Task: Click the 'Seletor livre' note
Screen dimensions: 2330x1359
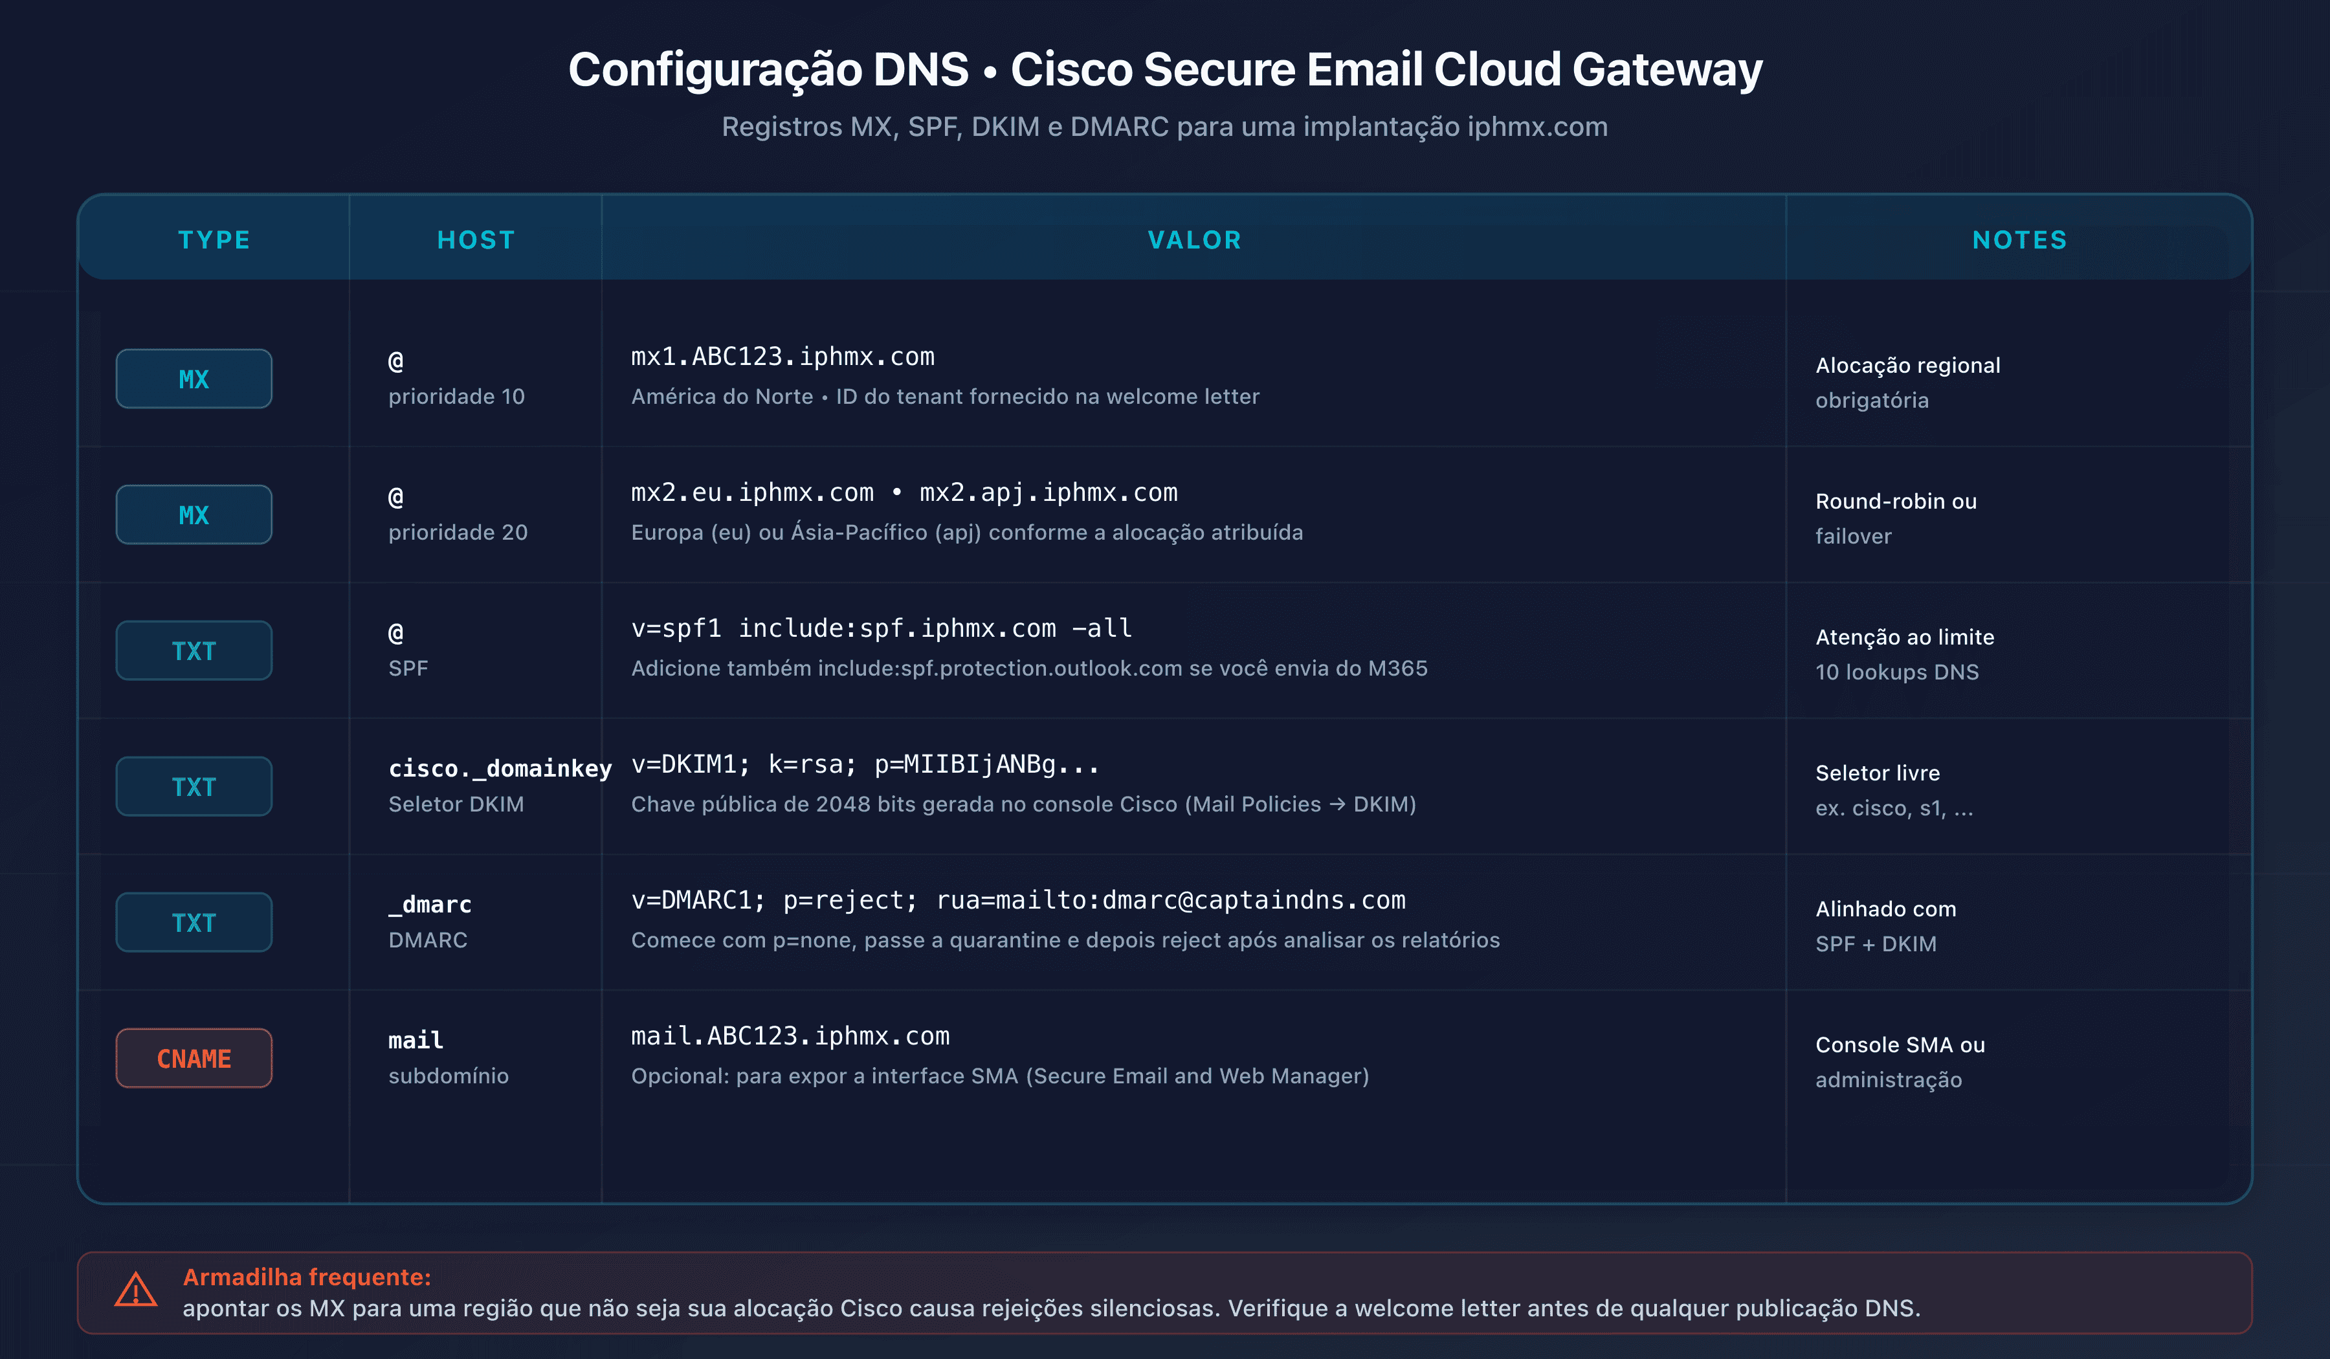Action: [x=1877, y=774]
